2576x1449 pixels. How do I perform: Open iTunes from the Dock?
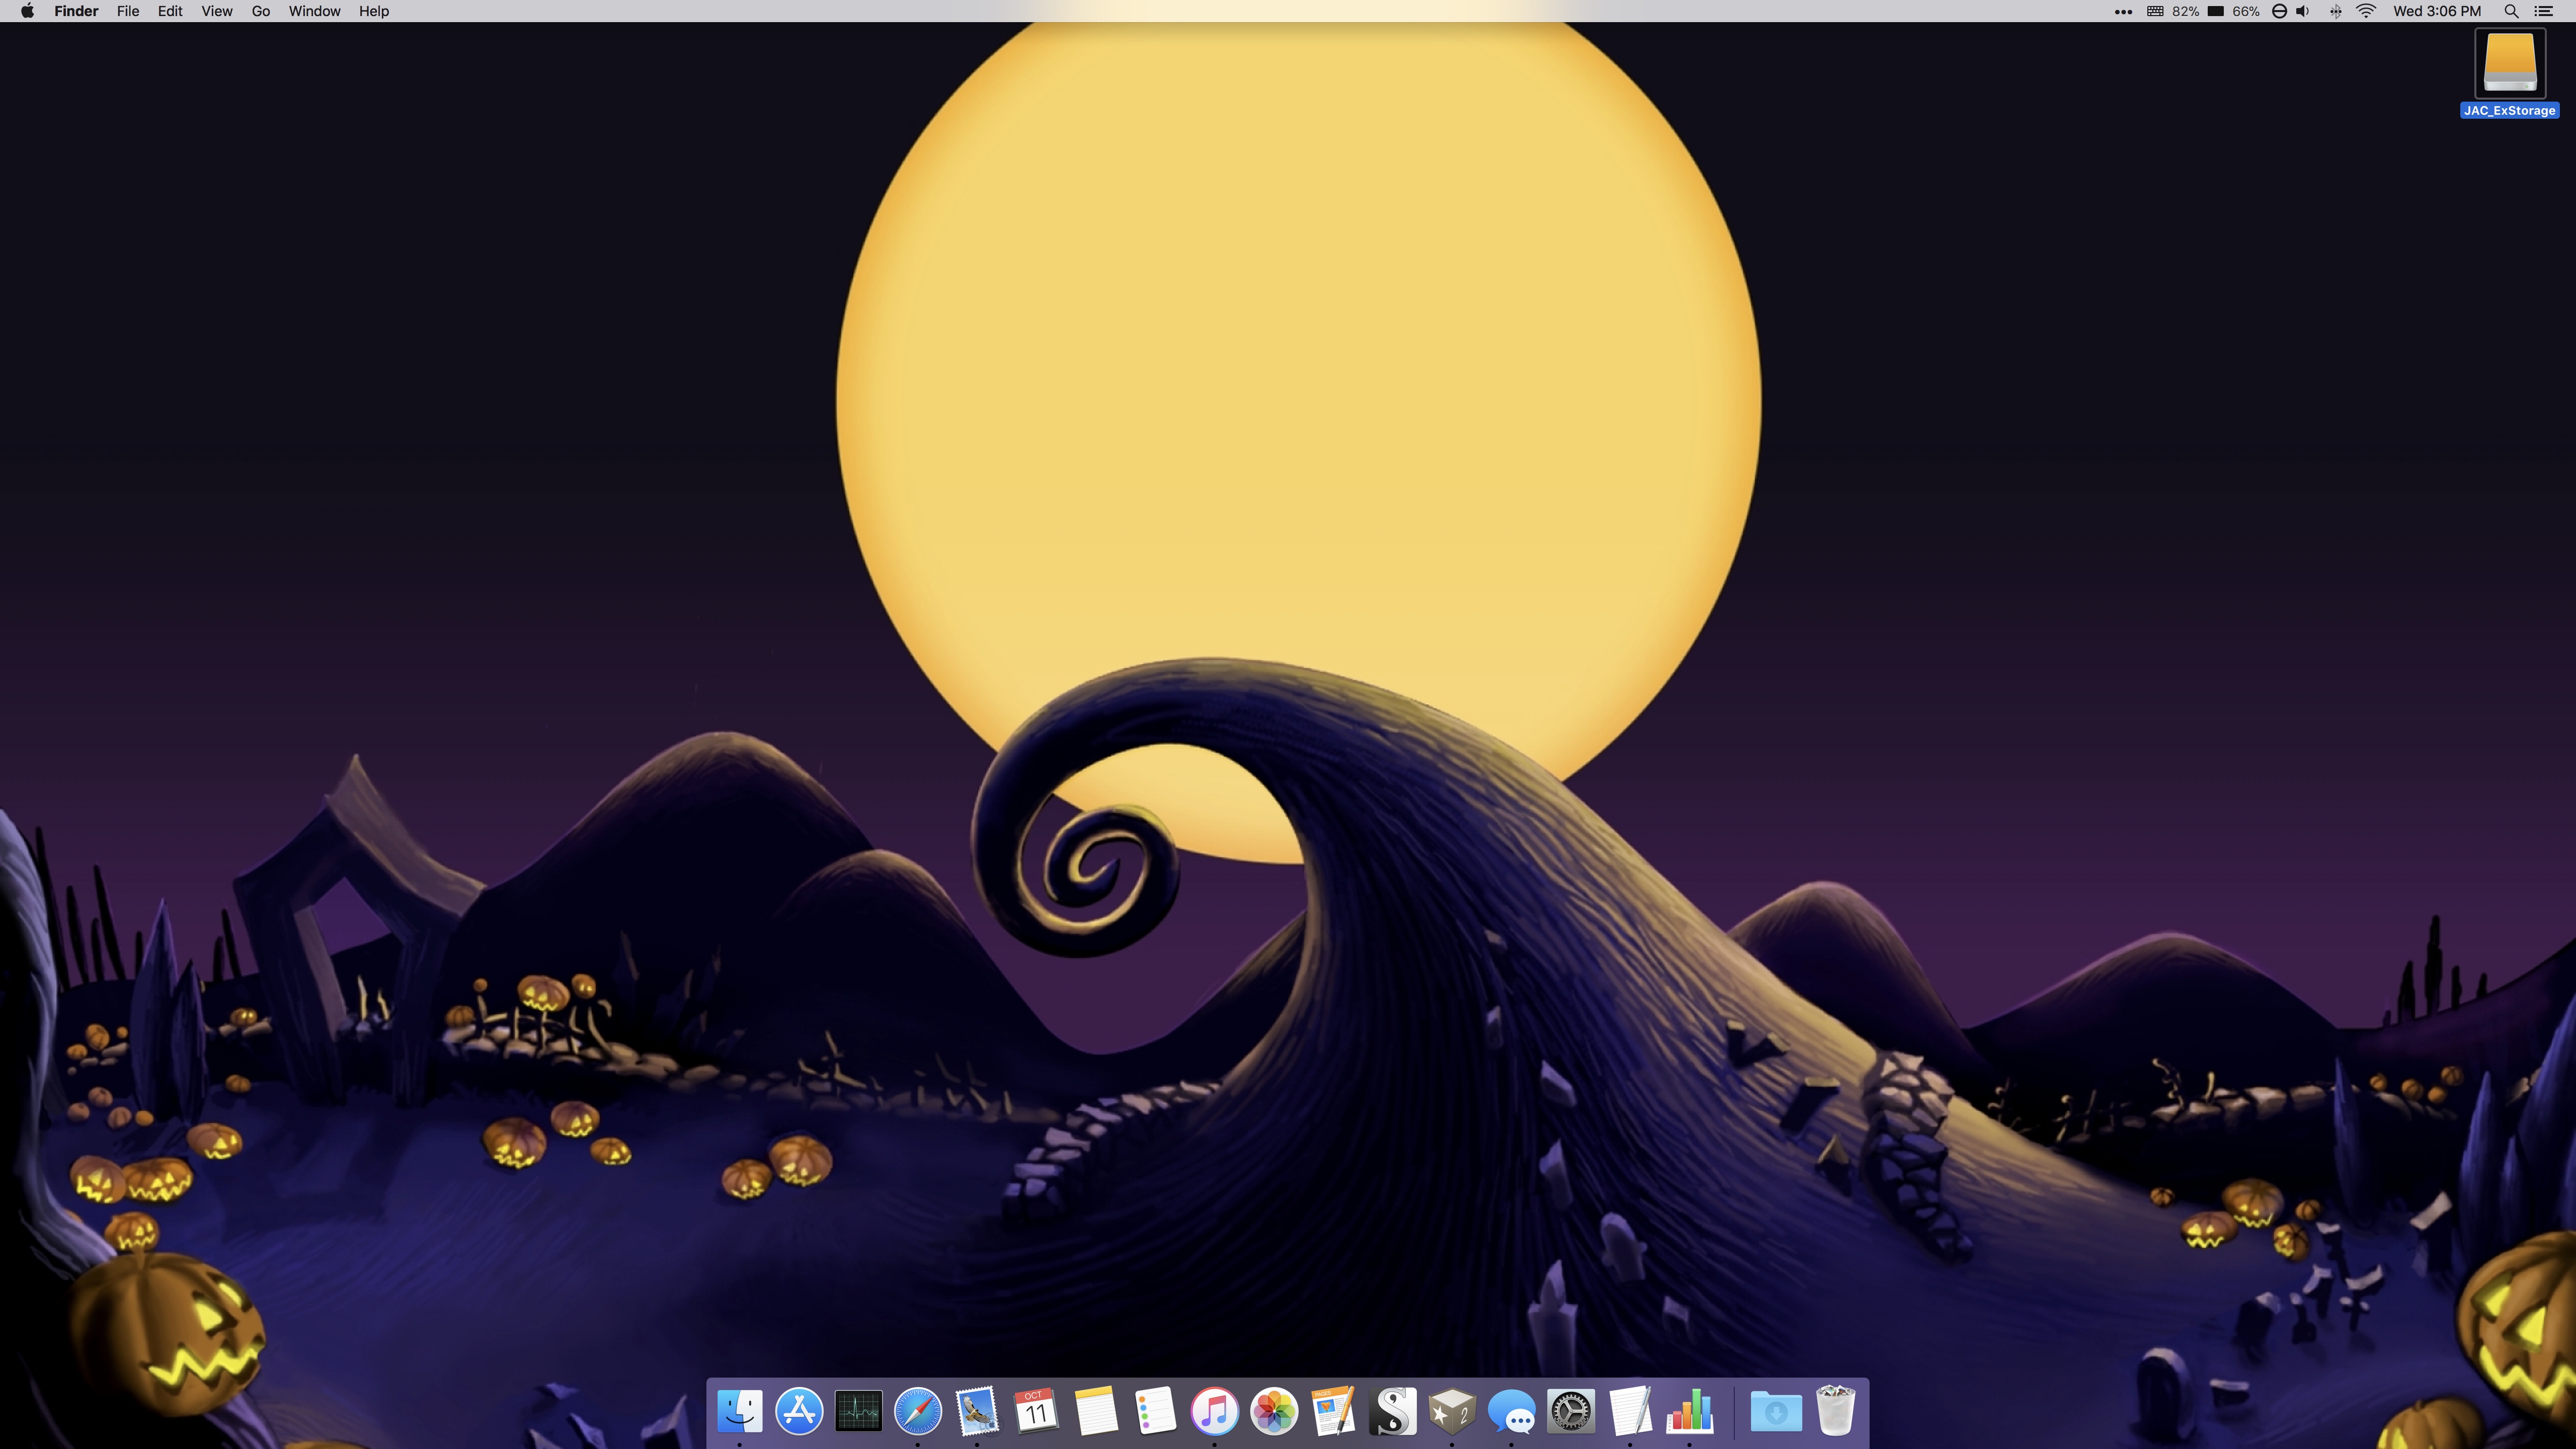tap(1214, 1411)
